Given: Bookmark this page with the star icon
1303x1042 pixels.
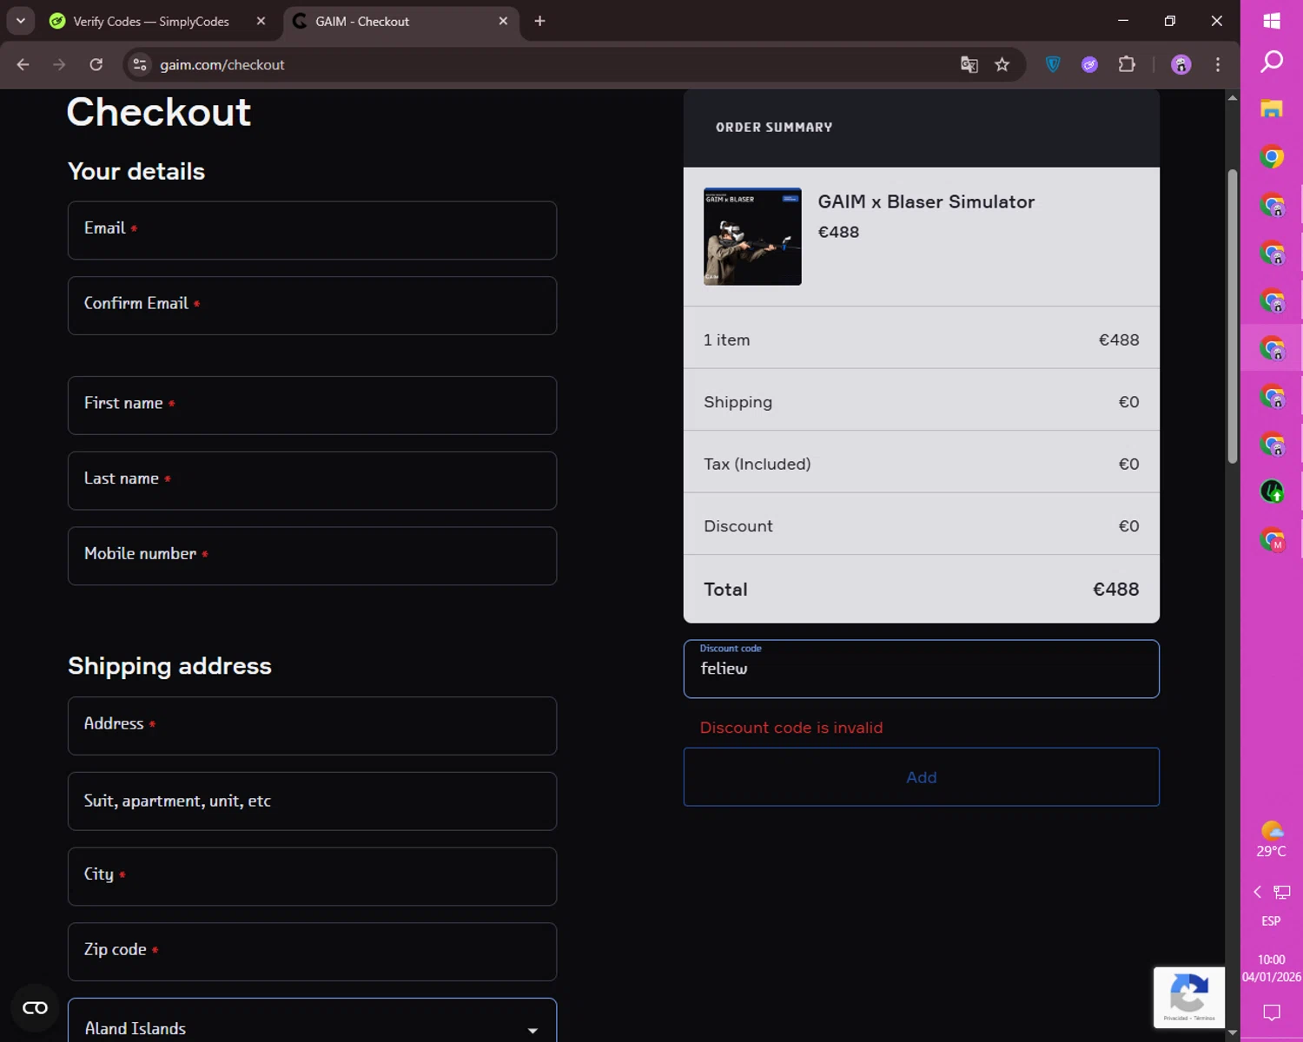Looking at the screenshot, I should click(x=1002, y=64).
